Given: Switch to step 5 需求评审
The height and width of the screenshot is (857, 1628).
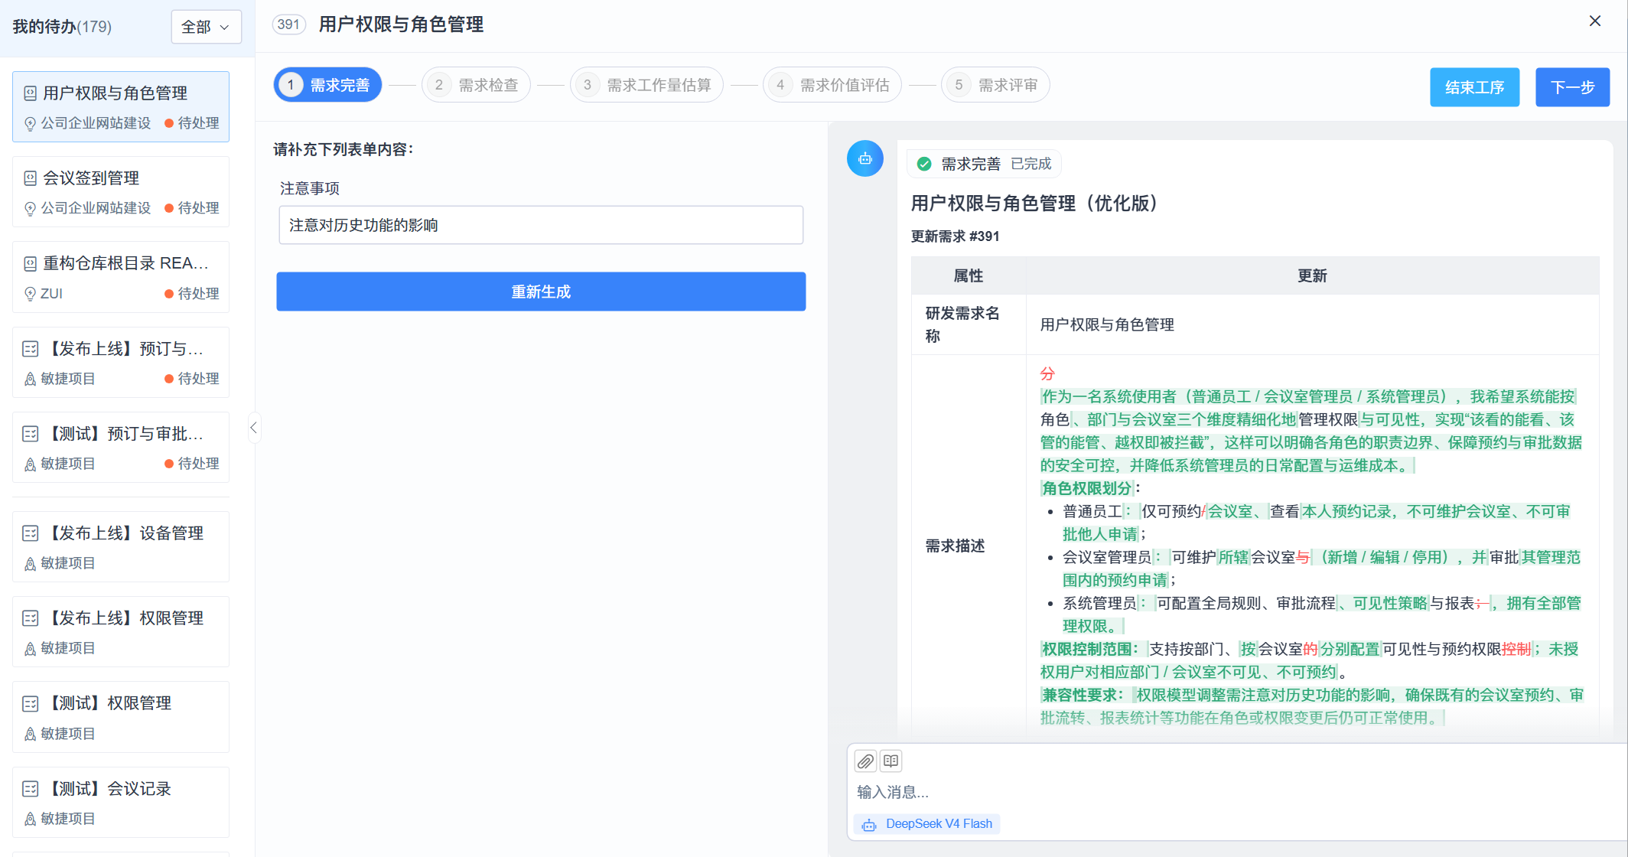Looking at the screenshot, I should (995, 85).
